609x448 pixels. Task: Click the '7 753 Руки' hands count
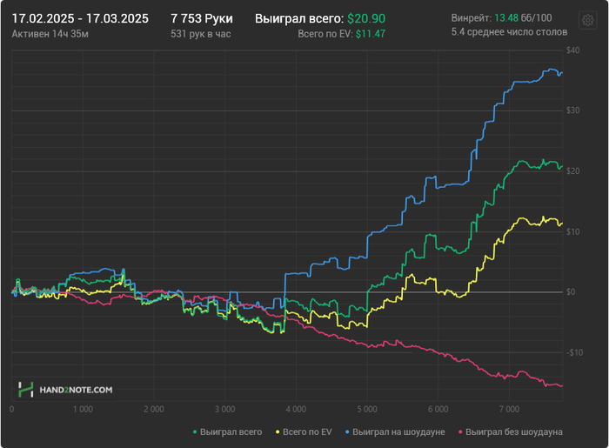pos(202,18)
